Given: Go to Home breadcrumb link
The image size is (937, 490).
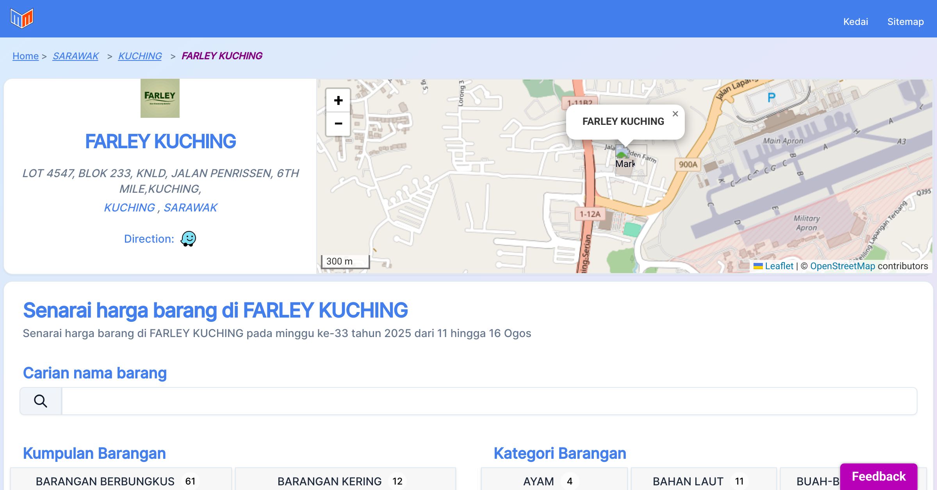Looking at the screenshot, I should coord(25,56).
